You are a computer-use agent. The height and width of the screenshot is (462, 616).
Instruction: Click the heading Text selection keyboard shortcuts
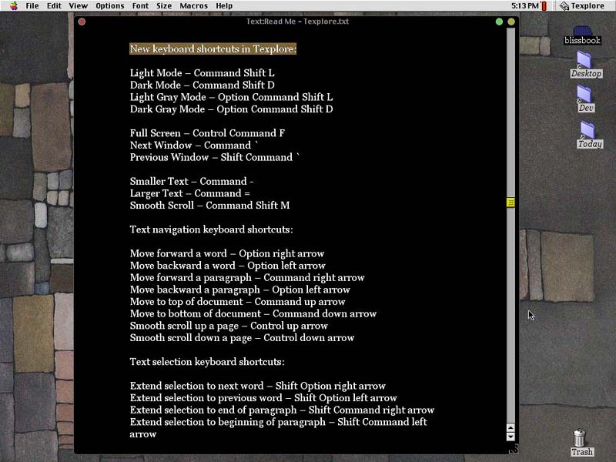click(207, 362)
